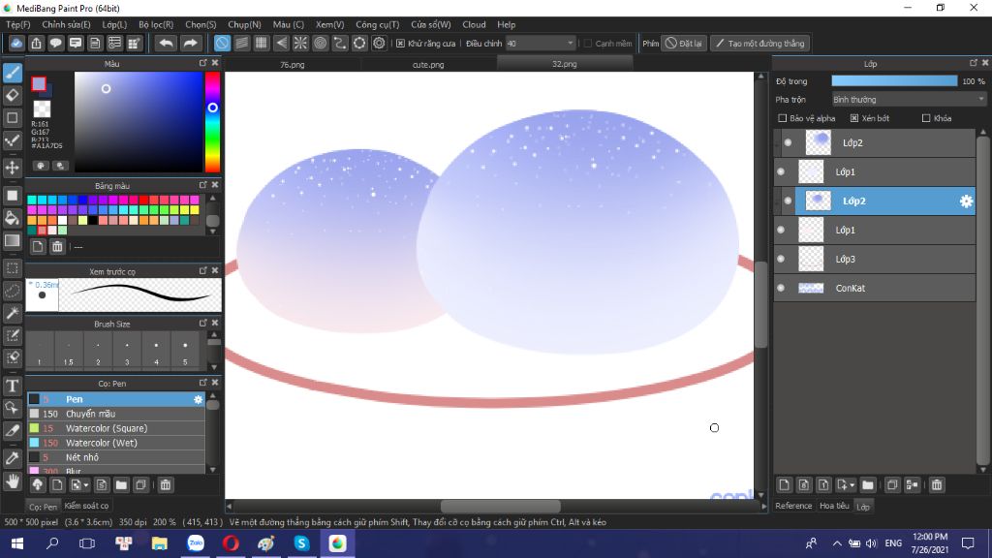Click palette scroll down arrow

[212, 232]
